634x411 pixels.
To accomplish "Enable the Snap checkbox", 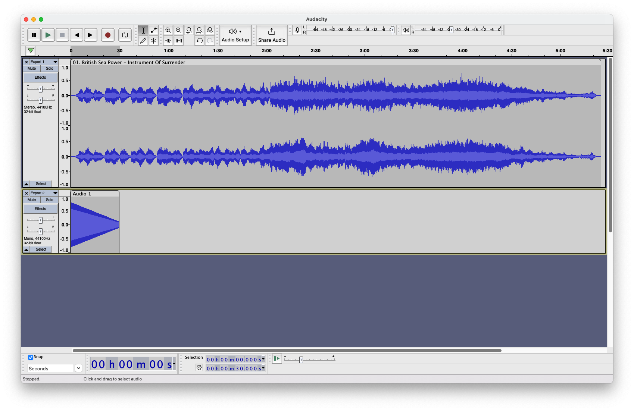I will click(x=30, y=357).
